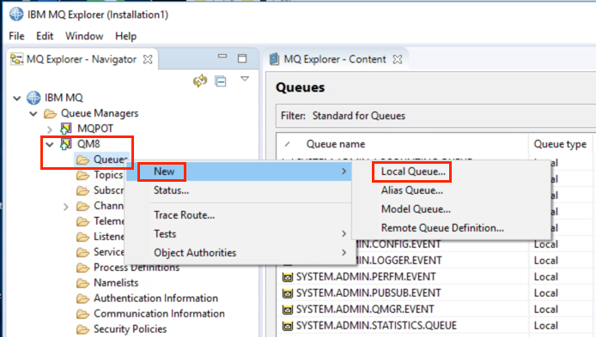The width and height of the screenshot is (596, 337).
Task: Click the refresh icon in Navigator toolbar
Action: pyautogui.click(x=200, y=80)
